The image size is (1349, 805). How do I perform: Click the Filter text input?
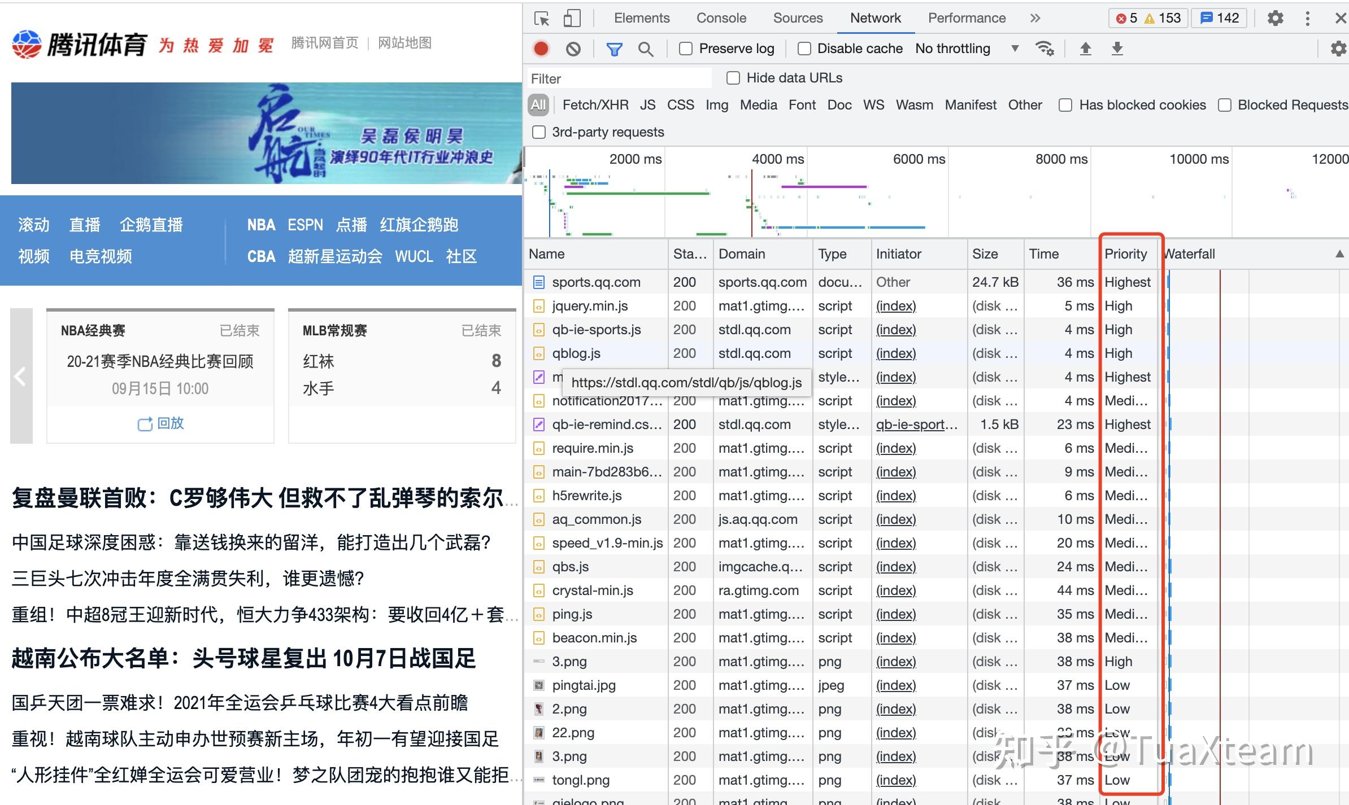pos(619,78)
